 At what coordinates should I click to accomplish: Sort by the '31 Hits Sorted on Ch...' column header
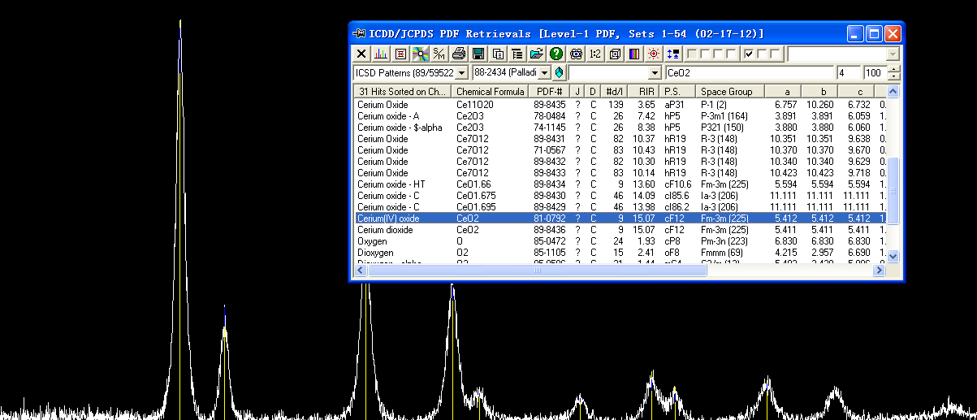403,92
